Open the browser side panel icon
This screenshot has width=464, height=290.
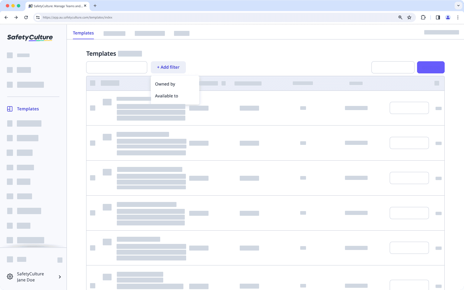438,17
